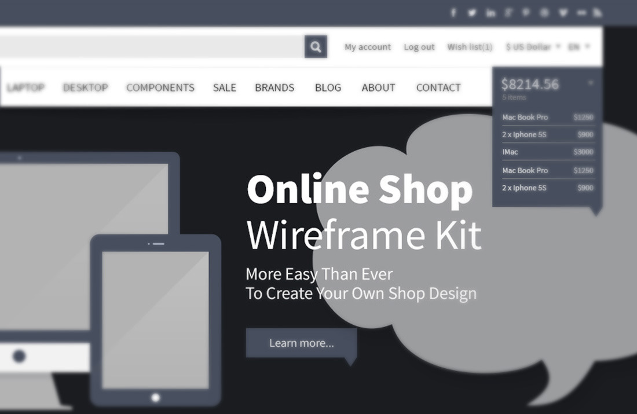
Task: Click the Log out link
Action: pos(419,47)
